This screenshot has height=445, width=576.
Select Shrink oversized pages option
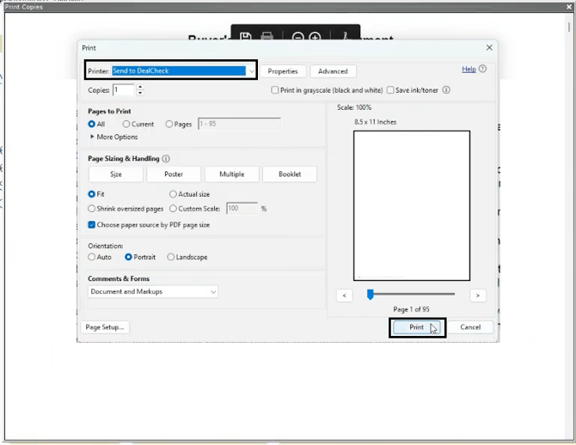pos(91,209)
